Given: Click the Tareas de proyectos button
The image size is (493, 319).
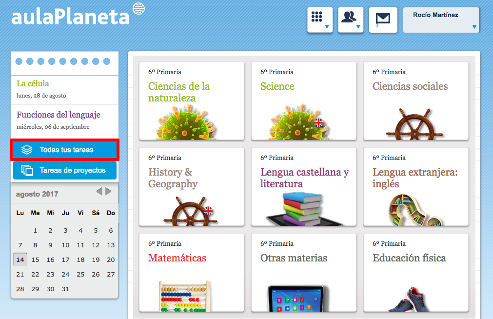Looking at the screenshot, I should tap(64, 170).
